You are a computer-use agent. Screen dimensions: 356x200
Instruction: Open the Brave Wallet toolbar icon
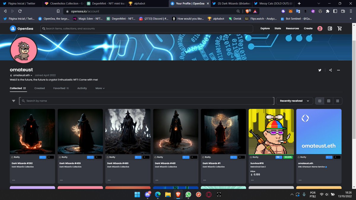(x=343, y=11)
